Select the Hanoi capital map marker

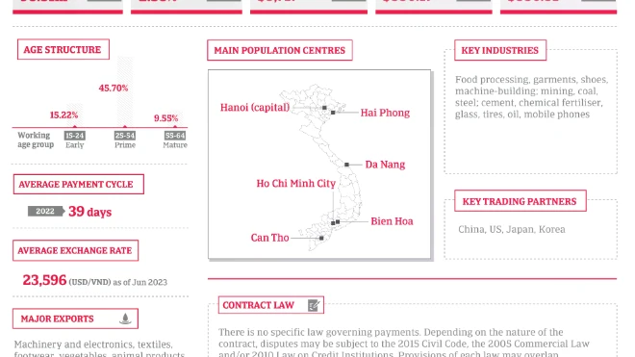[324, 108]
